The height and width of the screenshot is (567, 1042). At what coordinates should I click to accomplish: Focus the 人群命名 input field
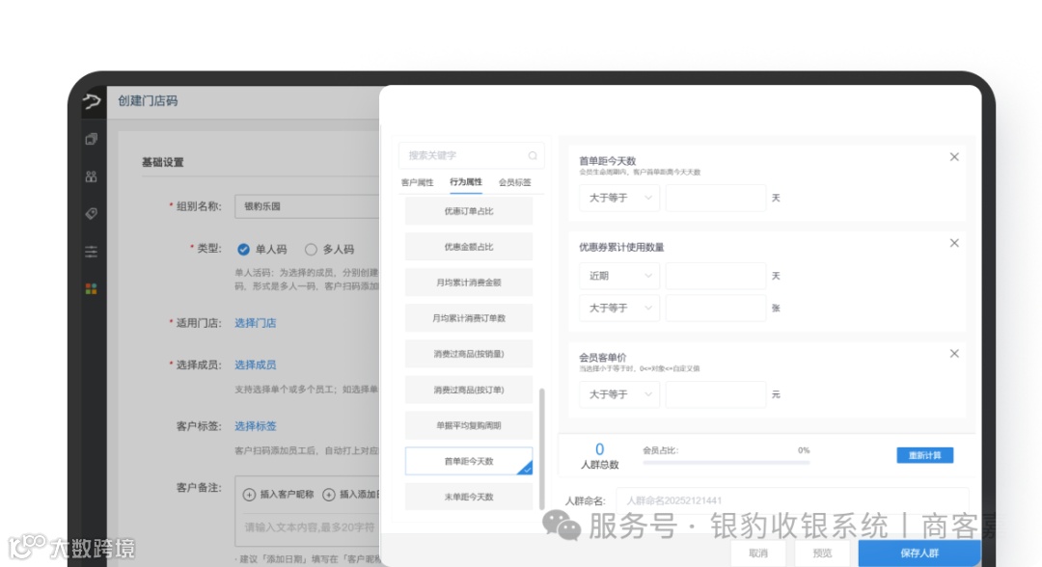[792, 500]
